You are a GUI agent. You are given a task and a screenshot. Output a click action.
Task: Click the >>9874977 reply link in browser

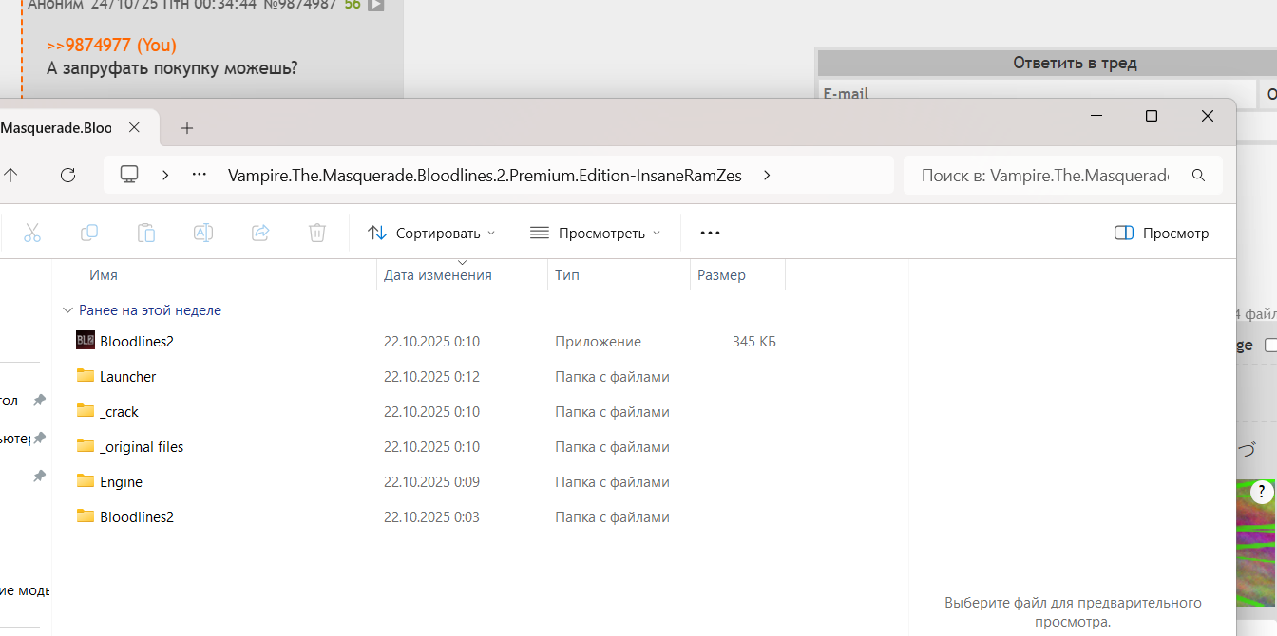[111, 45]
